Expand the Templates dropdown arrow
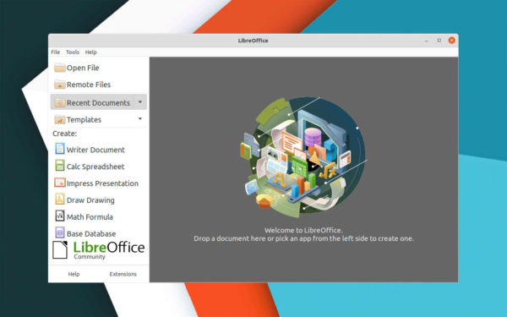The height and width of the screenshot is (317, 507). pyautogui.click(x=140, y=118)
